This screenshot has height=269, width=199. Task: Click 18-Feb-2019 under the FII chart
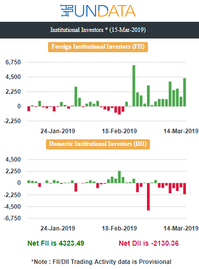(119, 131)
